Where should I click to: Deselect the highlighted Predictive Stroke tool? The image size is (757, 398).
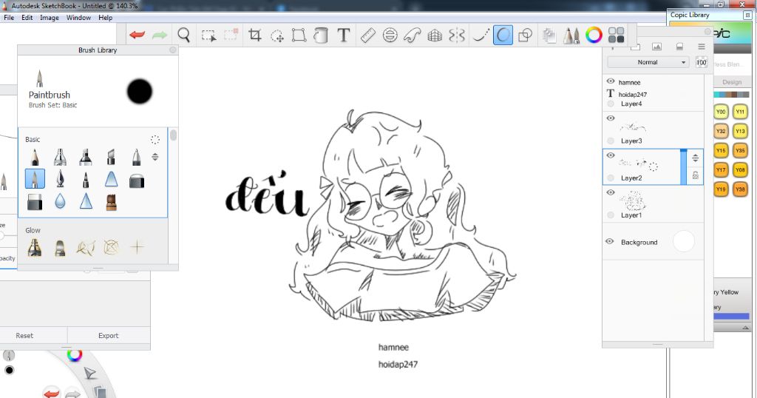coord(503,35)
